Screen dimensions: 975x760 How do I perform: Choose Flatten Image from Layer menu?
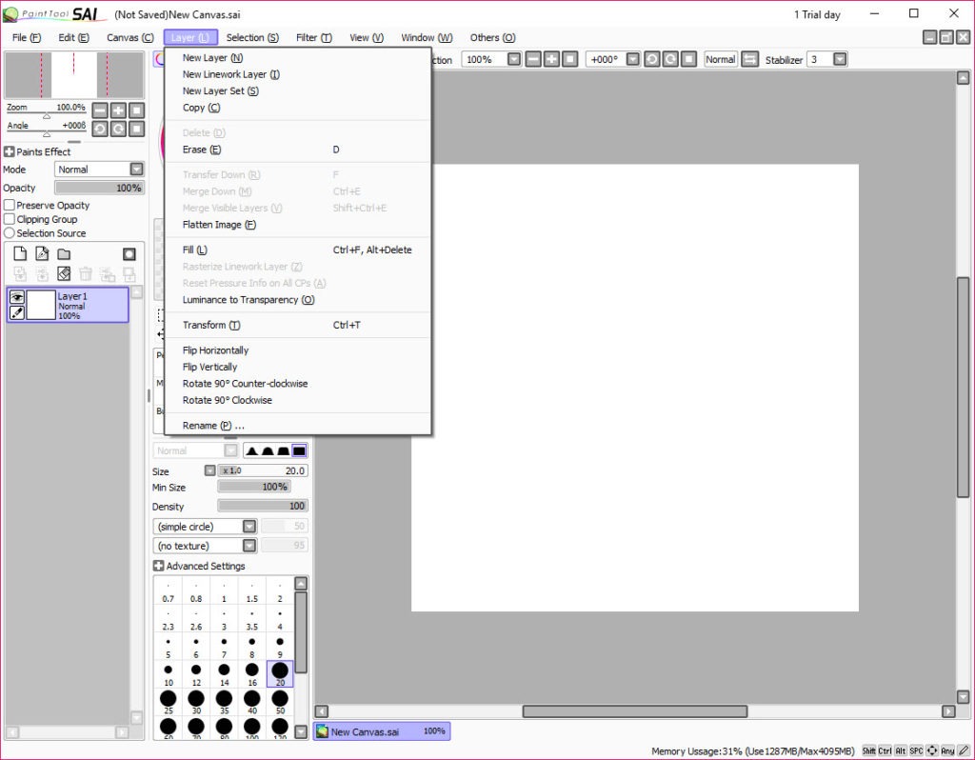pyautogui.click(x=219, y=225)
